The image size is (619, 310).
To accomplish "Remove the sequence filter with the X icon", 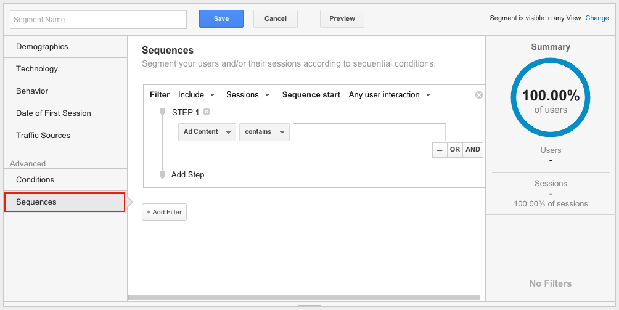I will [x=479, y=95].
